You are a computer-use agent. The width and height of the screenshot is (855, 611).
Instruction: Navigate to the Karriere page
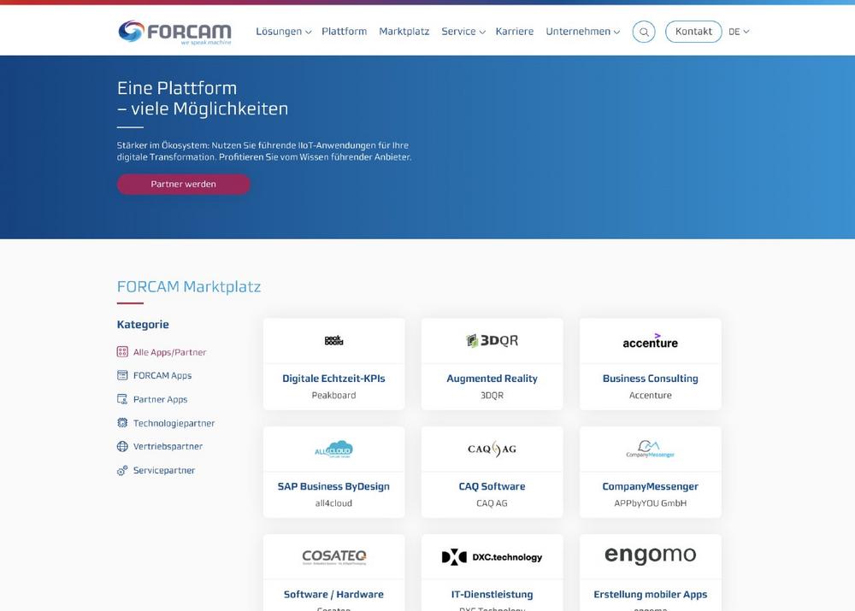tap(514, 32)
